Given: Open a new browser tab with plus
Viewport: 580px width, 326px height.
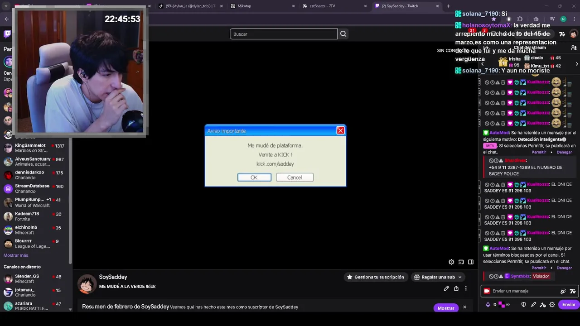Looking at the screenshot, I should [448, 6].
